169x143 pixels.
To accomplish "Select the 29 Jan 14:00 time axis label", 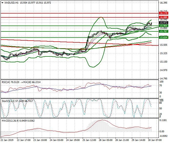I will tap(139, 140).
